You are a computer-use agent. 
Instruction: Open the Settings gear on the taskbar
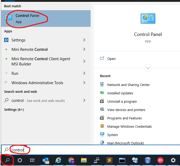[x=173, y=160]
